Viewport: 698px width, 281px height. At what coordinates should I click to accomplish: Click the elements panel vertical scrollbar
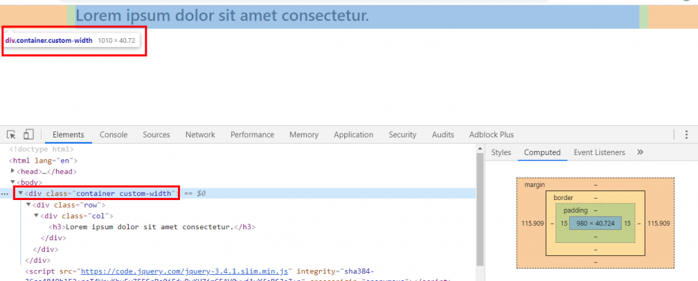tap(480, 209)
